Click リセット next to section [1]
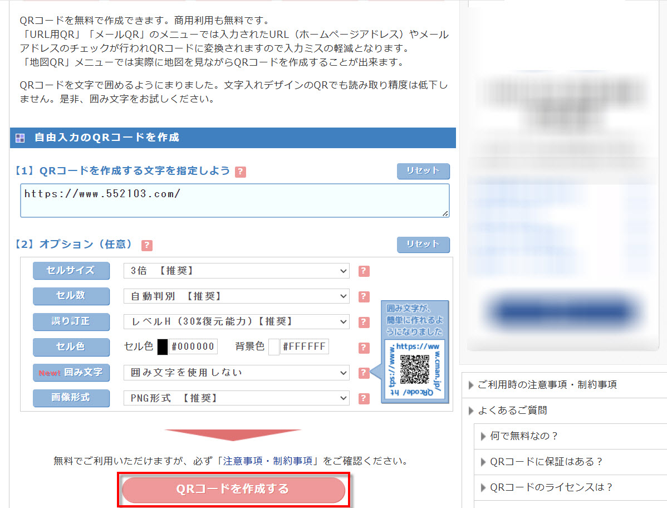This screenshot has width=667, height=508. click(x=423, y=172)
